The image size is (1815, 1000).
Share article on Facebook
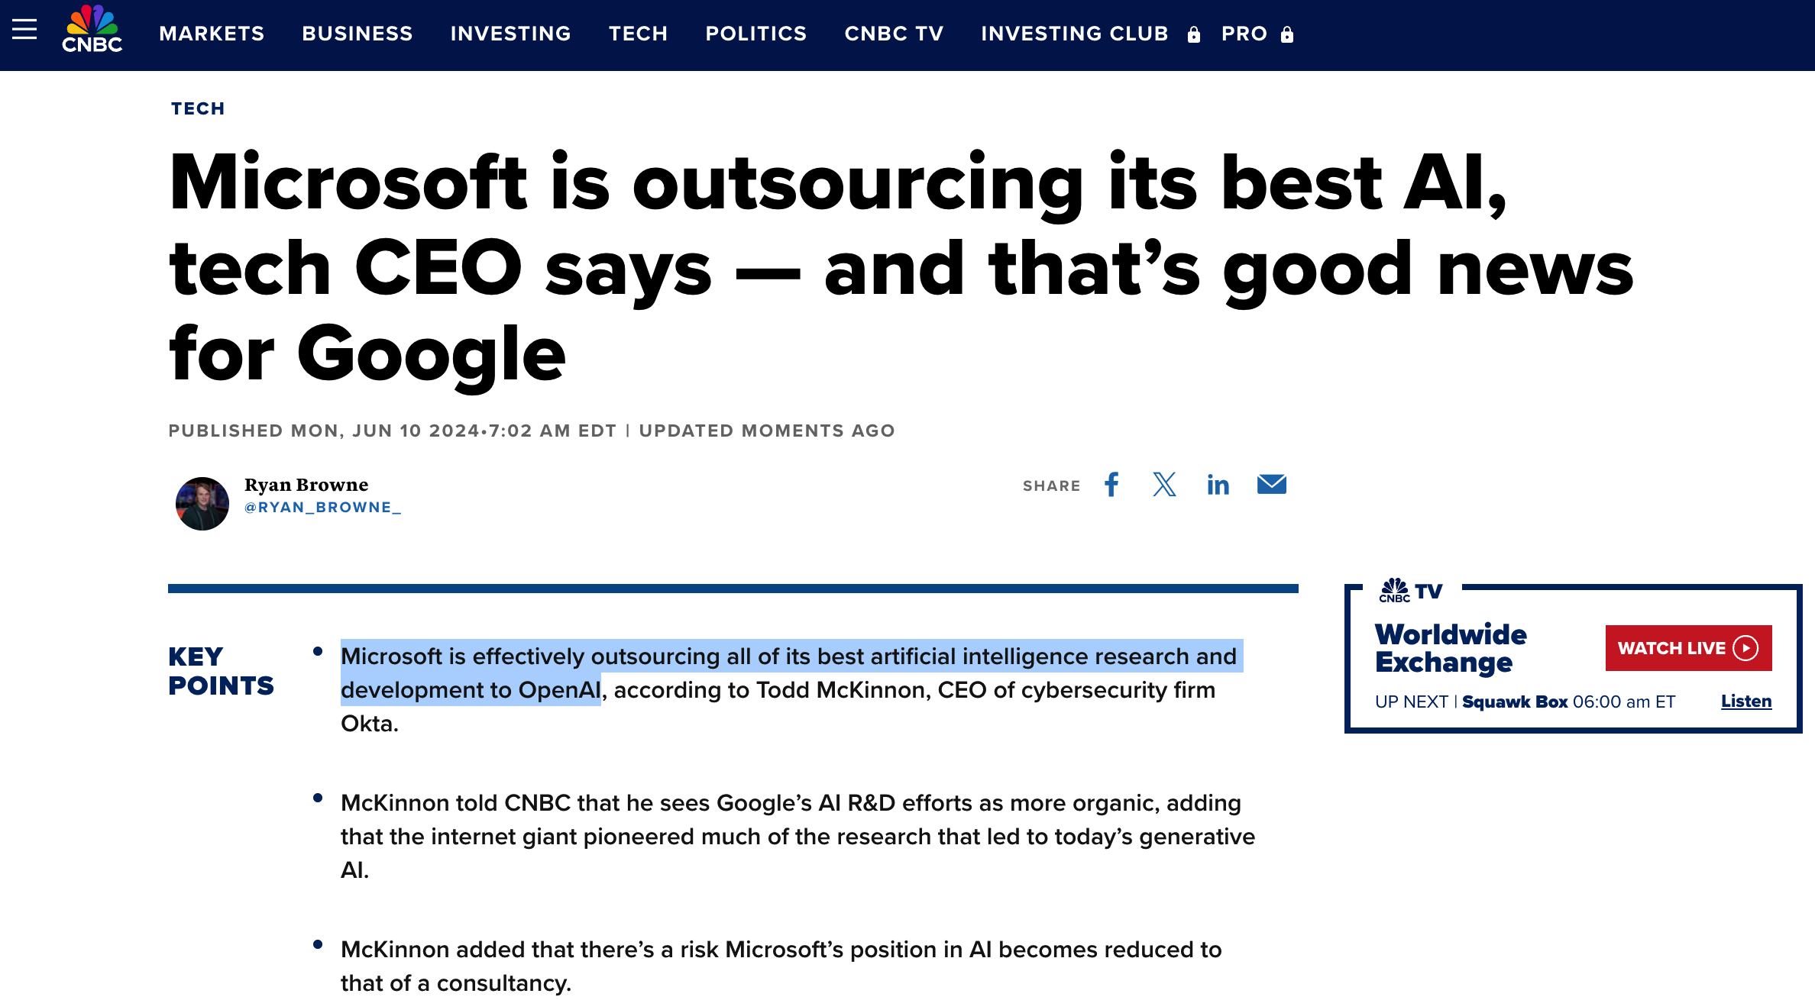[1112, 485]
